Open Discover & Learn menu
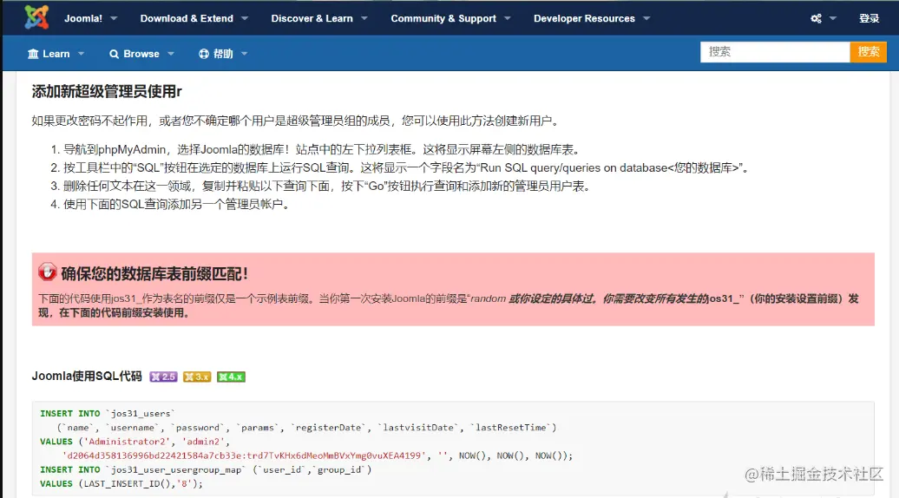Viewport: 899px width, 498px height. click(312, 18)
